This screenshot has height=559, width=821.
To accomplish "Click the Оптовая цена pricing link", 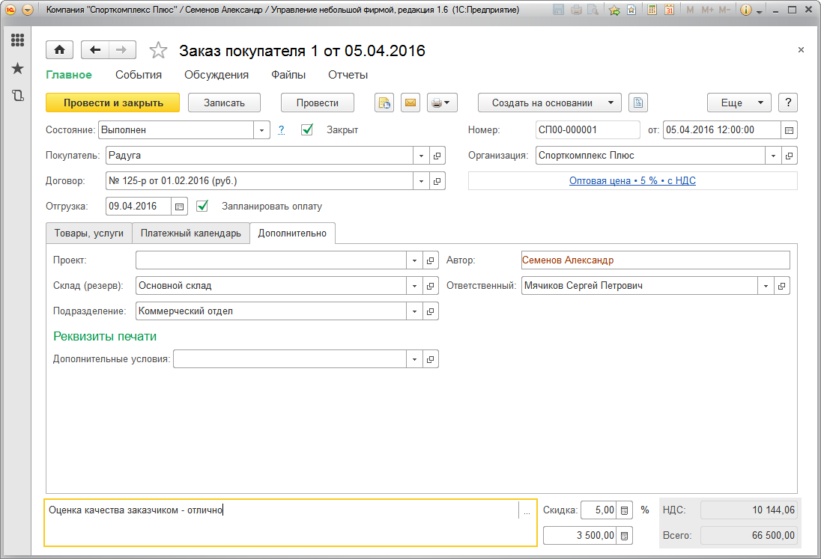I will (632, 181).
